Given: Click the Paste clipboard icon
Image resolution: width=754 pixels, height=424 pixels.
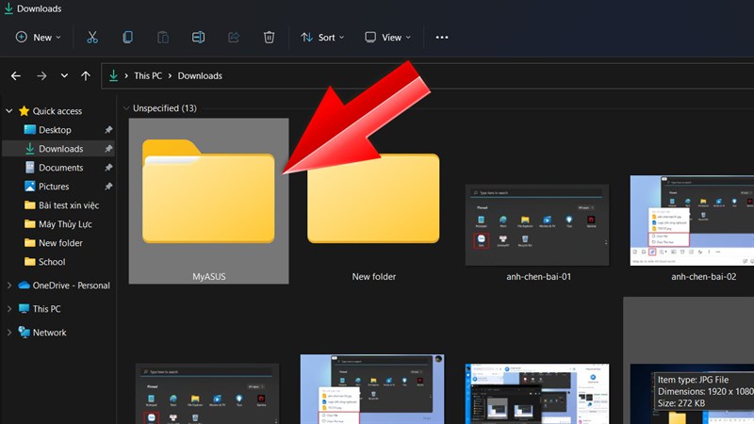Looking at the screenshot, I should pyautogui.click(x=163, y=37).
